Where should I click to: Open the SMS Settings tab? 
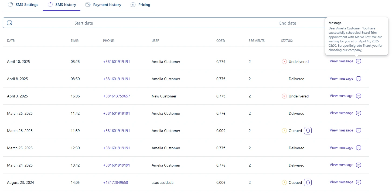click(x=23, y=5)
